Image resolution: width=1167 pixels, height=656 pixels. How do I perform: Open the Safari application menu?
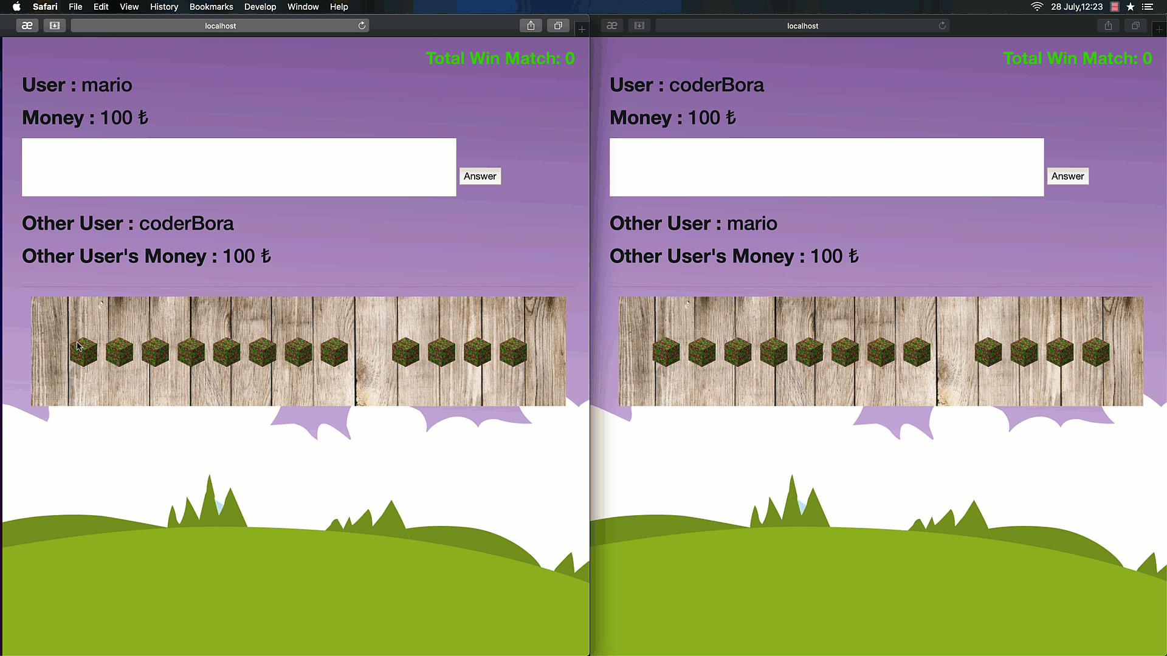45,7
